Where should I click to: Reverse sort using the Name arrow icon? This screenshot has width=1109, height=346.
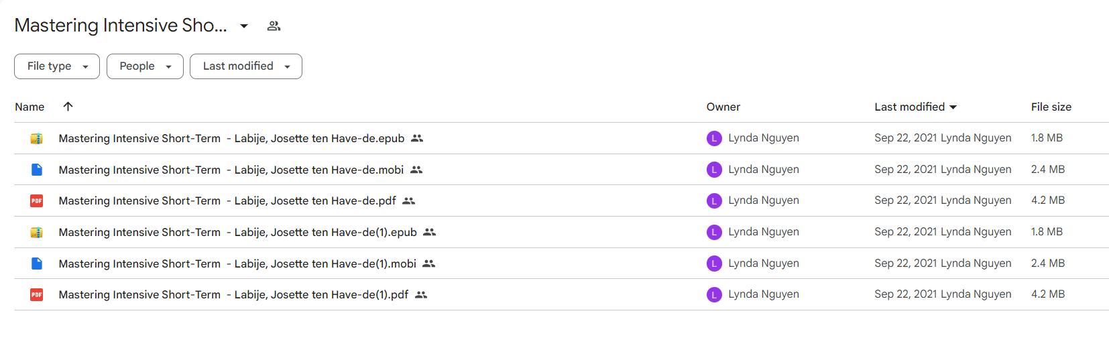coord(68,107)
